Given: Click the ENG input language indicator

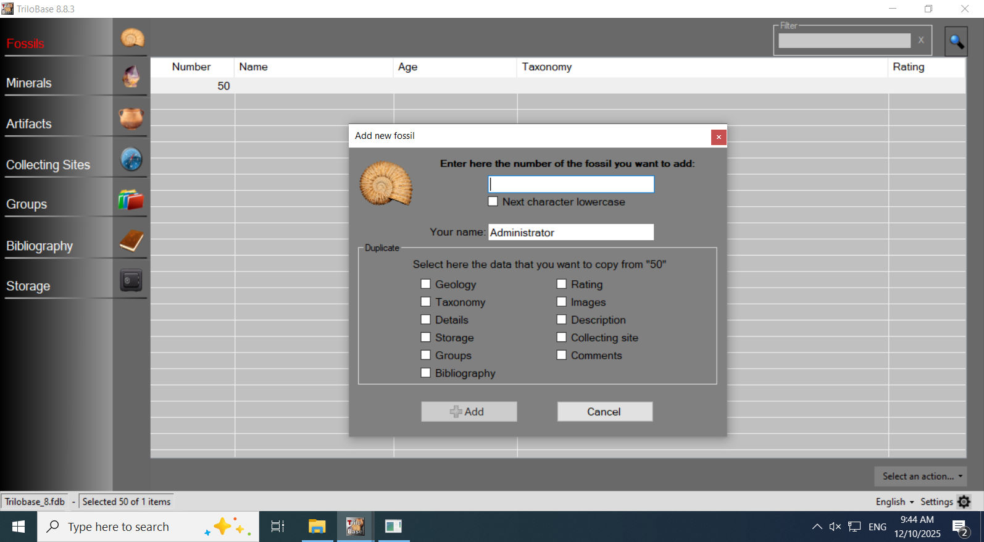Looking at the screenshot, I should (877, 527).
